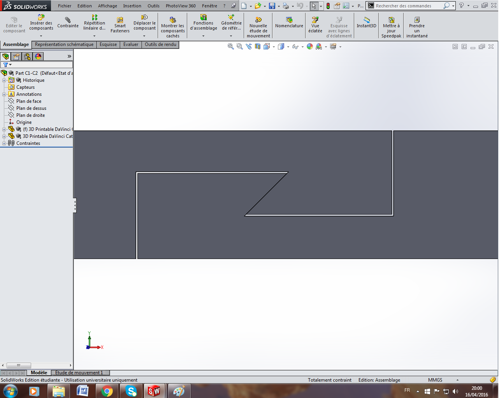Screen dimensions: 499x398
Task: Open dropdown under Insérer des composants
Action: click(41, 36)
